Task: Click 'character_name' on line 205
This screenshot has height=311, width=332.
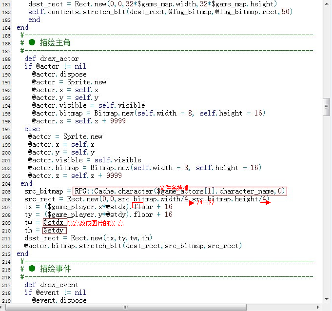Action: (247, 192)
